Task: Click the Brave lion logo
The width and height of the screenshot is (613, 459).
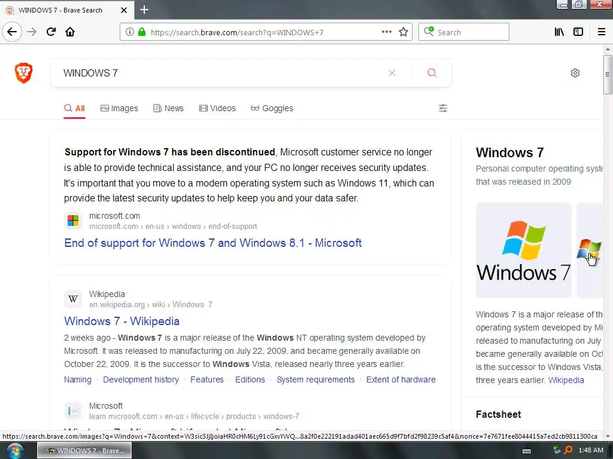Action: point(23,72)
